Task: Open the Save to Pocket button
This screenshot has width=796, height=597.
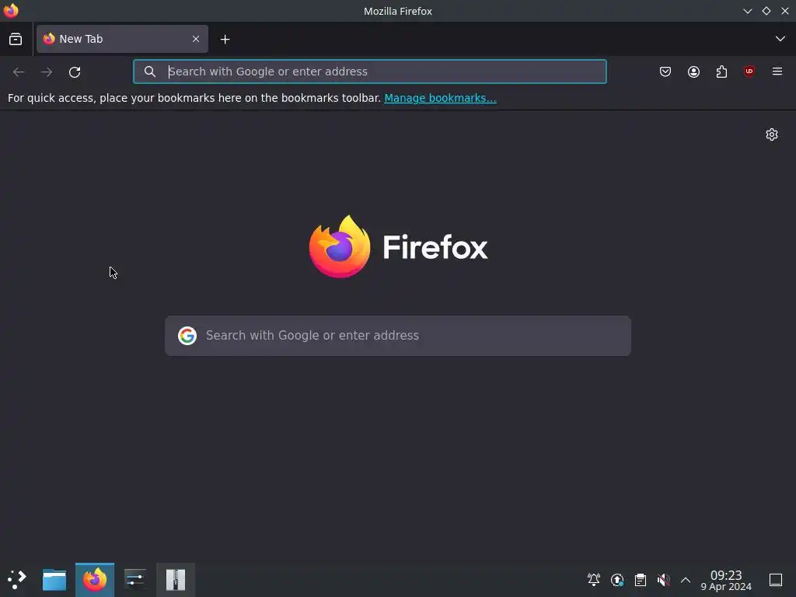Action: pos(665,72)
